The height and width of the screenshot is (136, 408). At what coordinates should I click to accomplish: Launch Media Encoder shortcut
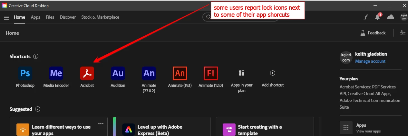click(x=56, y=73)
